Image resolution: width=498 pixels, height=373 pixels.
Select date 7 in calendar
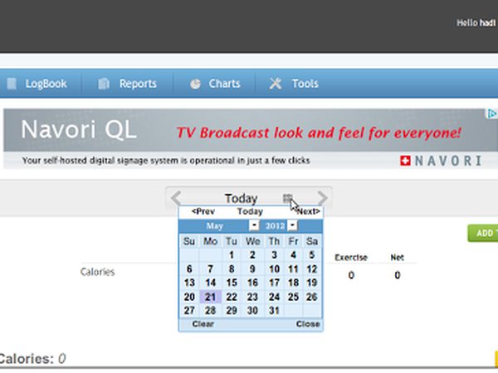point(210,269)
